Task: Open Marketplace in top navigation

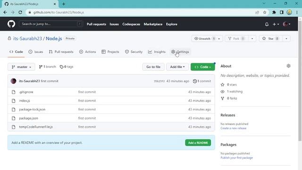Action: (x=153, y=24)
